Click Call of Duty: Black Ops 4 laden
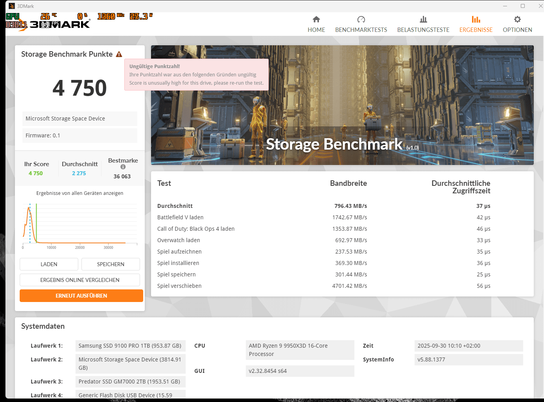 (196, 229)
